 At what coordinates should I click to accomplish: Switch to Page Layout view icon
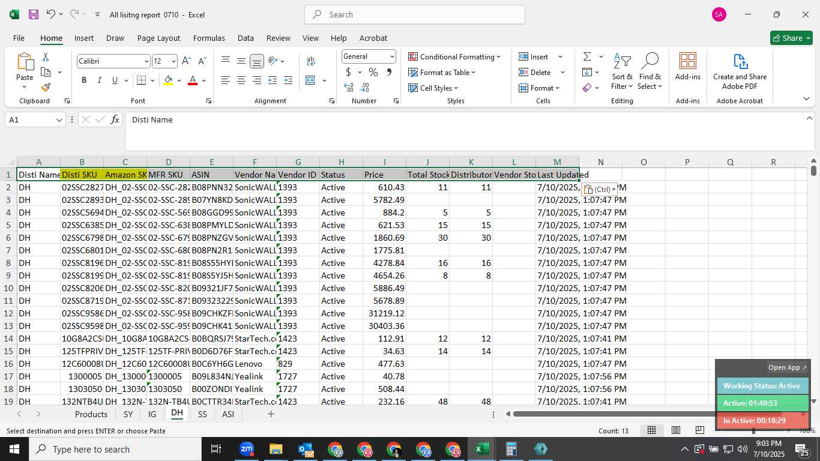pyautogui.click(x=676, y=430)
